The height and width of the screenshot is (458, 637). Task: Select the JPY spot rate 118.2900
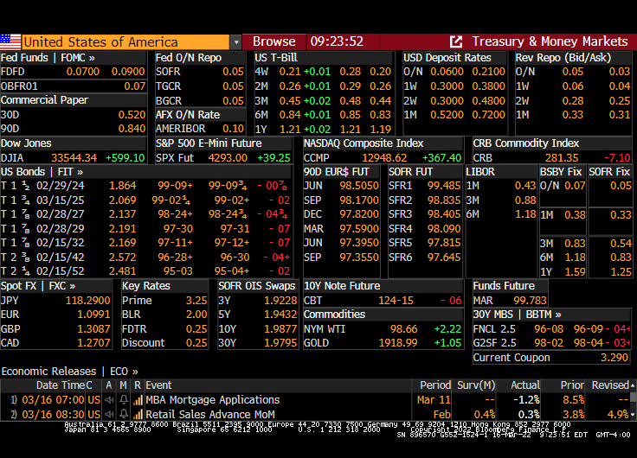pos(55,301)
